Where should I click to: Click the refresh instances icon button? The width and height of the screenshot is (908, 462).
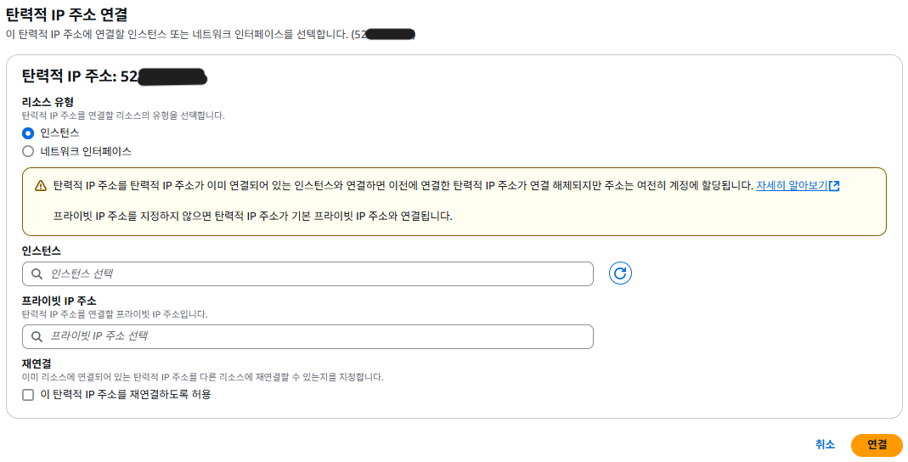point(620,273)
